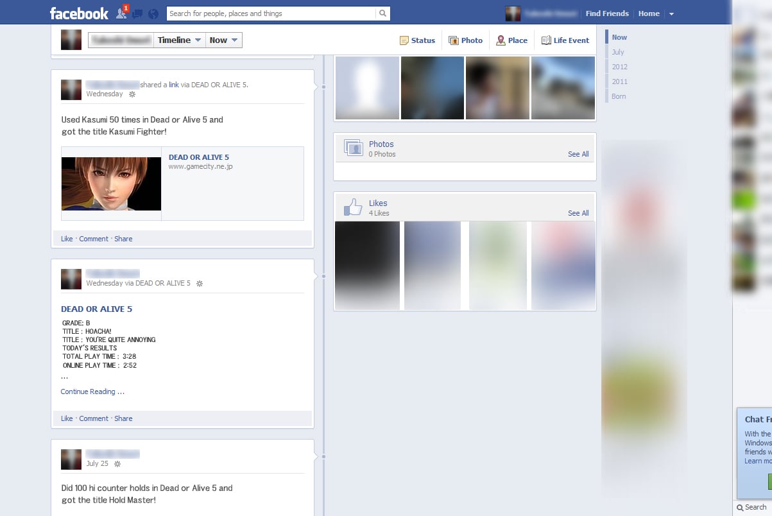
Task: Click the Likes thumbs-up icon
Action: tap(353, 207)
